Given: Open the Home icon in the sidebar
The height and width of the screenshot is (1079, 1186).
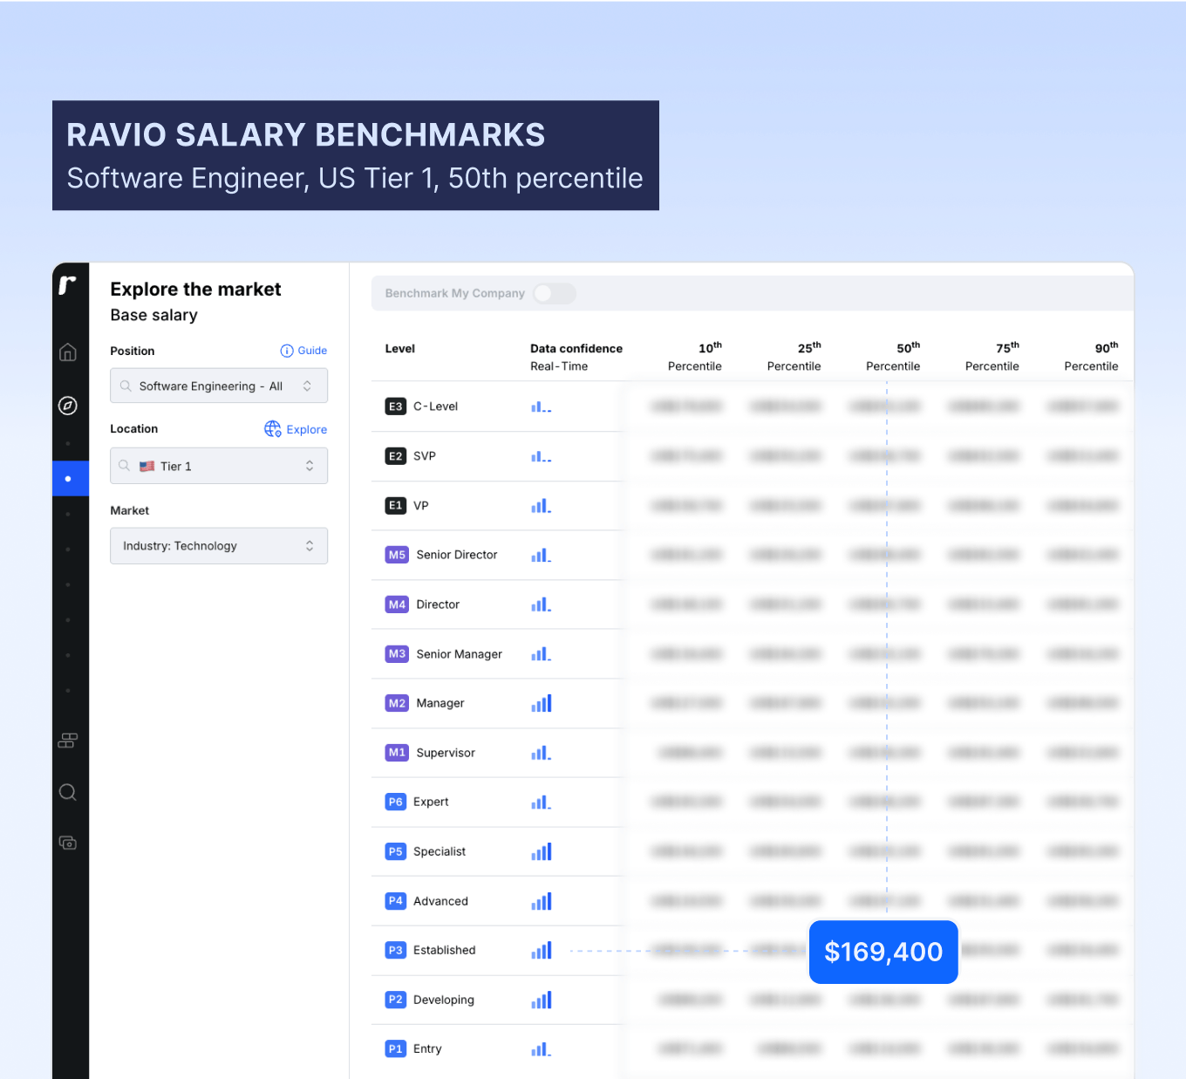Looking at the screenshot, I should (68, 352).
